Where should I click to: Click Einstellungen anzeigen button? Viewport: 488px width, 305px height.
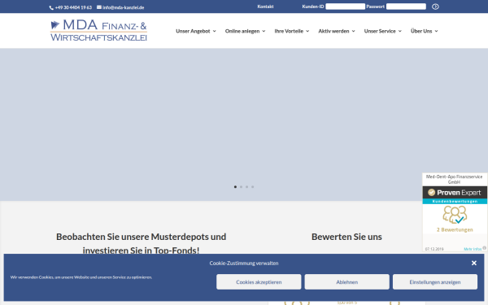(x=435, y=282)
